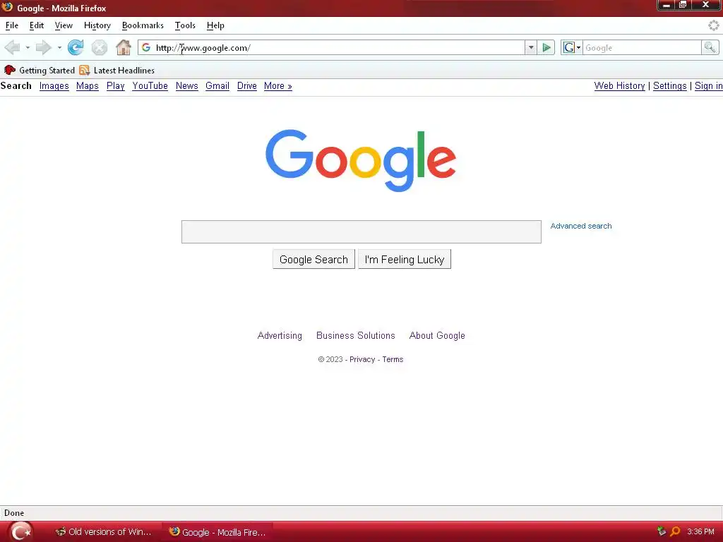Click the Google favicon in the address bar
The width and height of the screenshot is (723, 542).
coord(145,47)
